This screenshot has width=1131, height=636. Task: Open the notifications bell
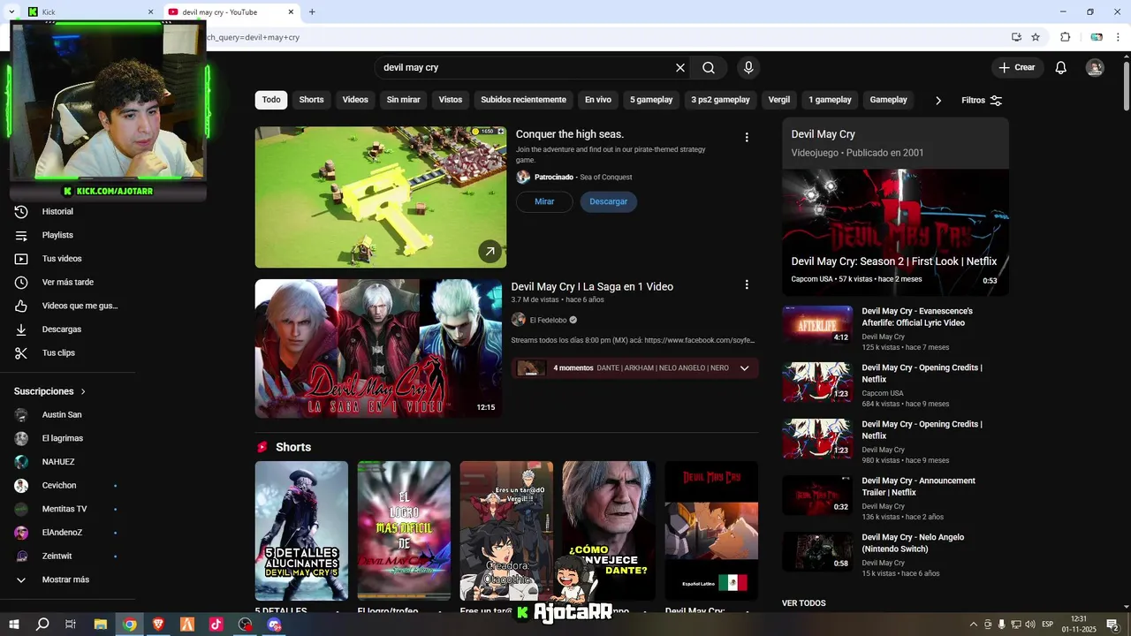(1061, 68)
